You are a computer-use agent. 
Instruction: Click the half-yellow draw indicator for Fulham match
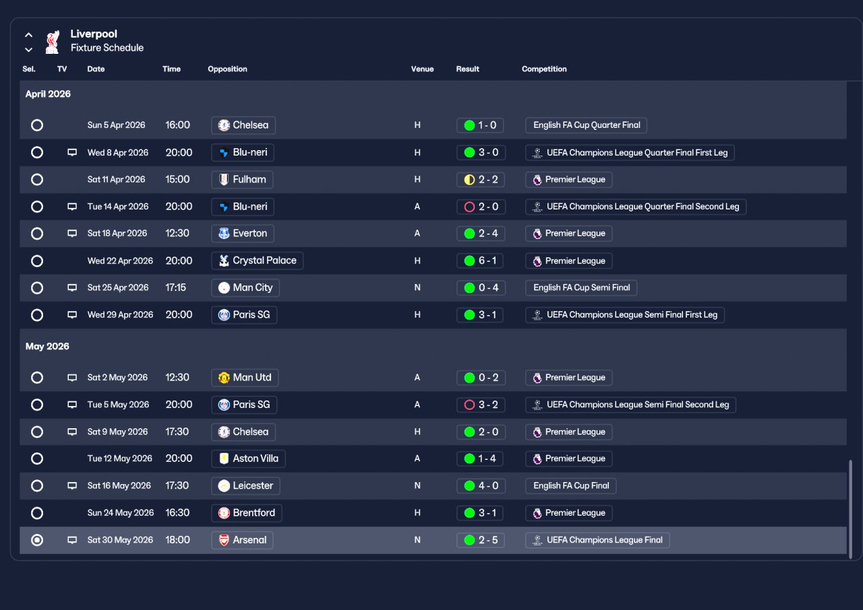469,180
